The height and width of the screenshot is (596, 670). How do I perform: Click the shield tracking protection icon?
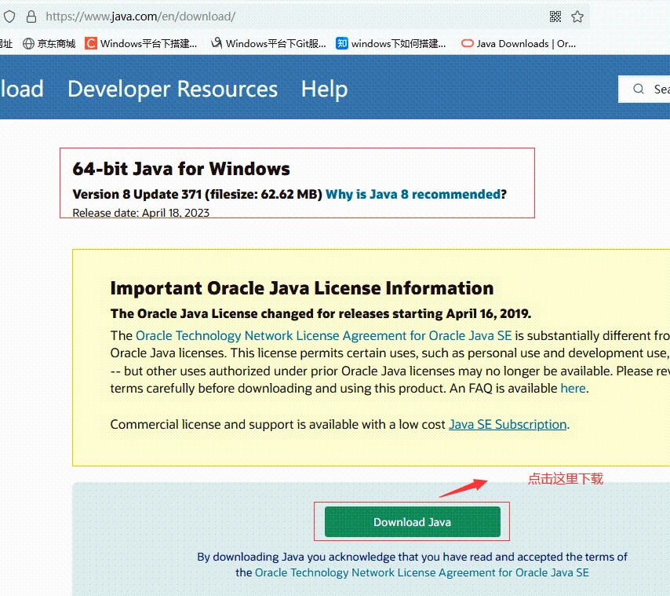[9, 16]
